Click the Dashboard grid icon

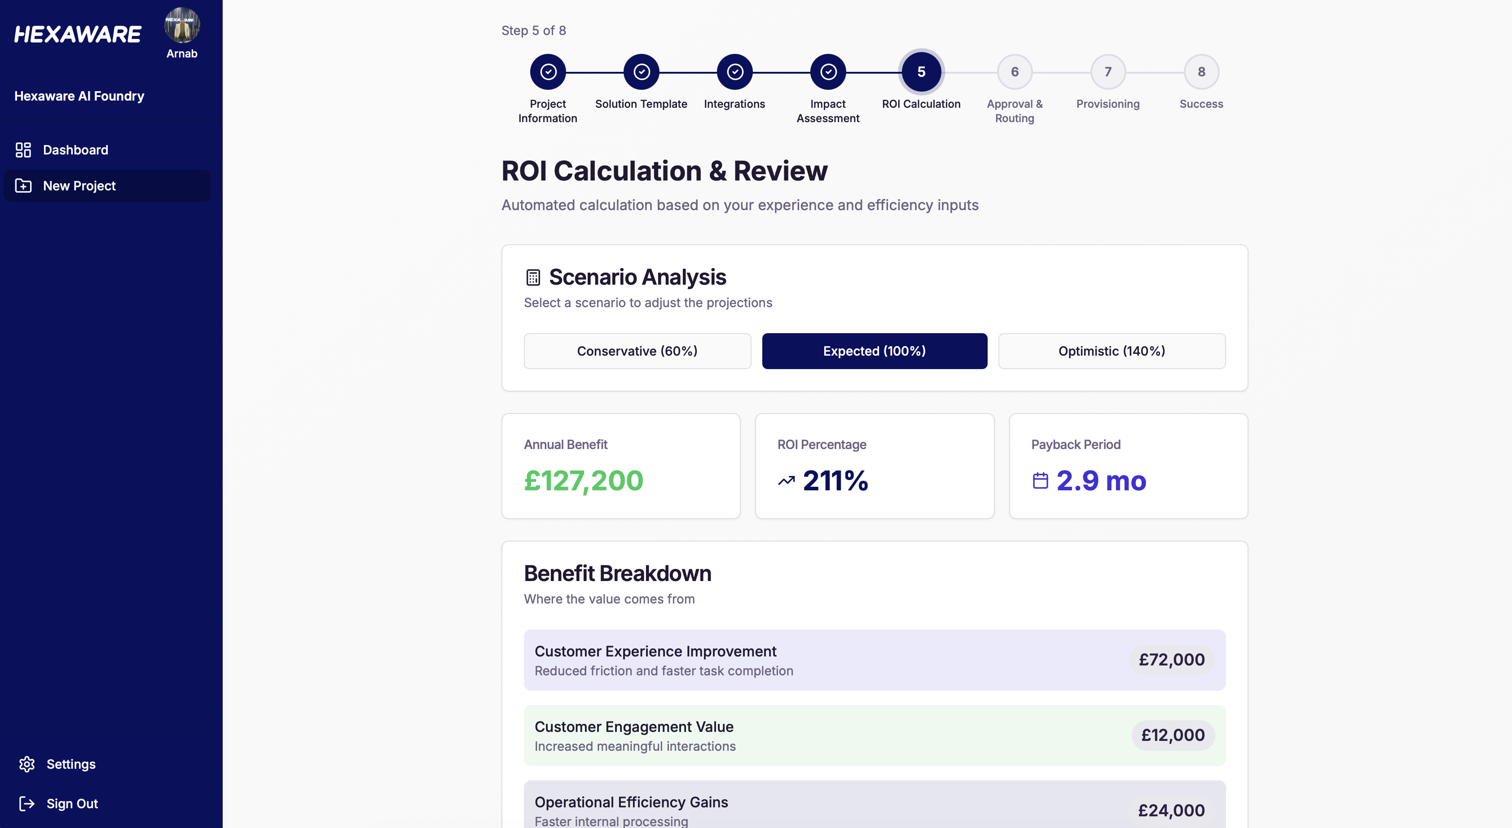(23, 150)
